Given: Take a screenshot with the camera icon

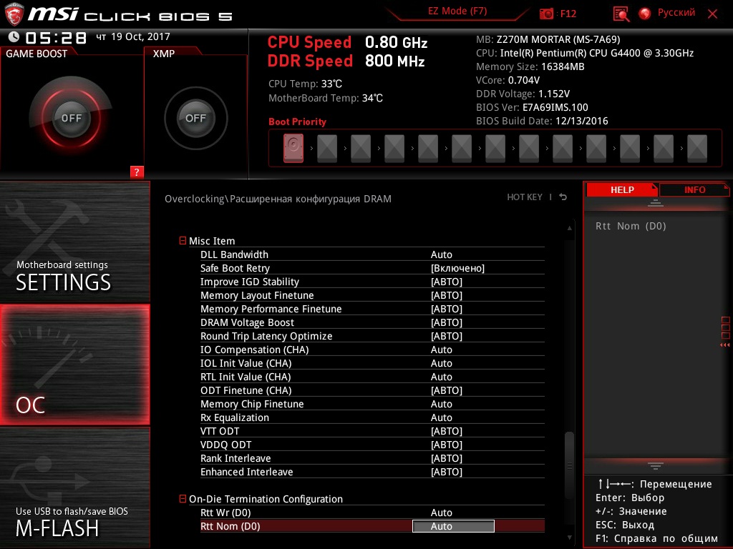Looking at the screenshot, I should tap(546, 14).
